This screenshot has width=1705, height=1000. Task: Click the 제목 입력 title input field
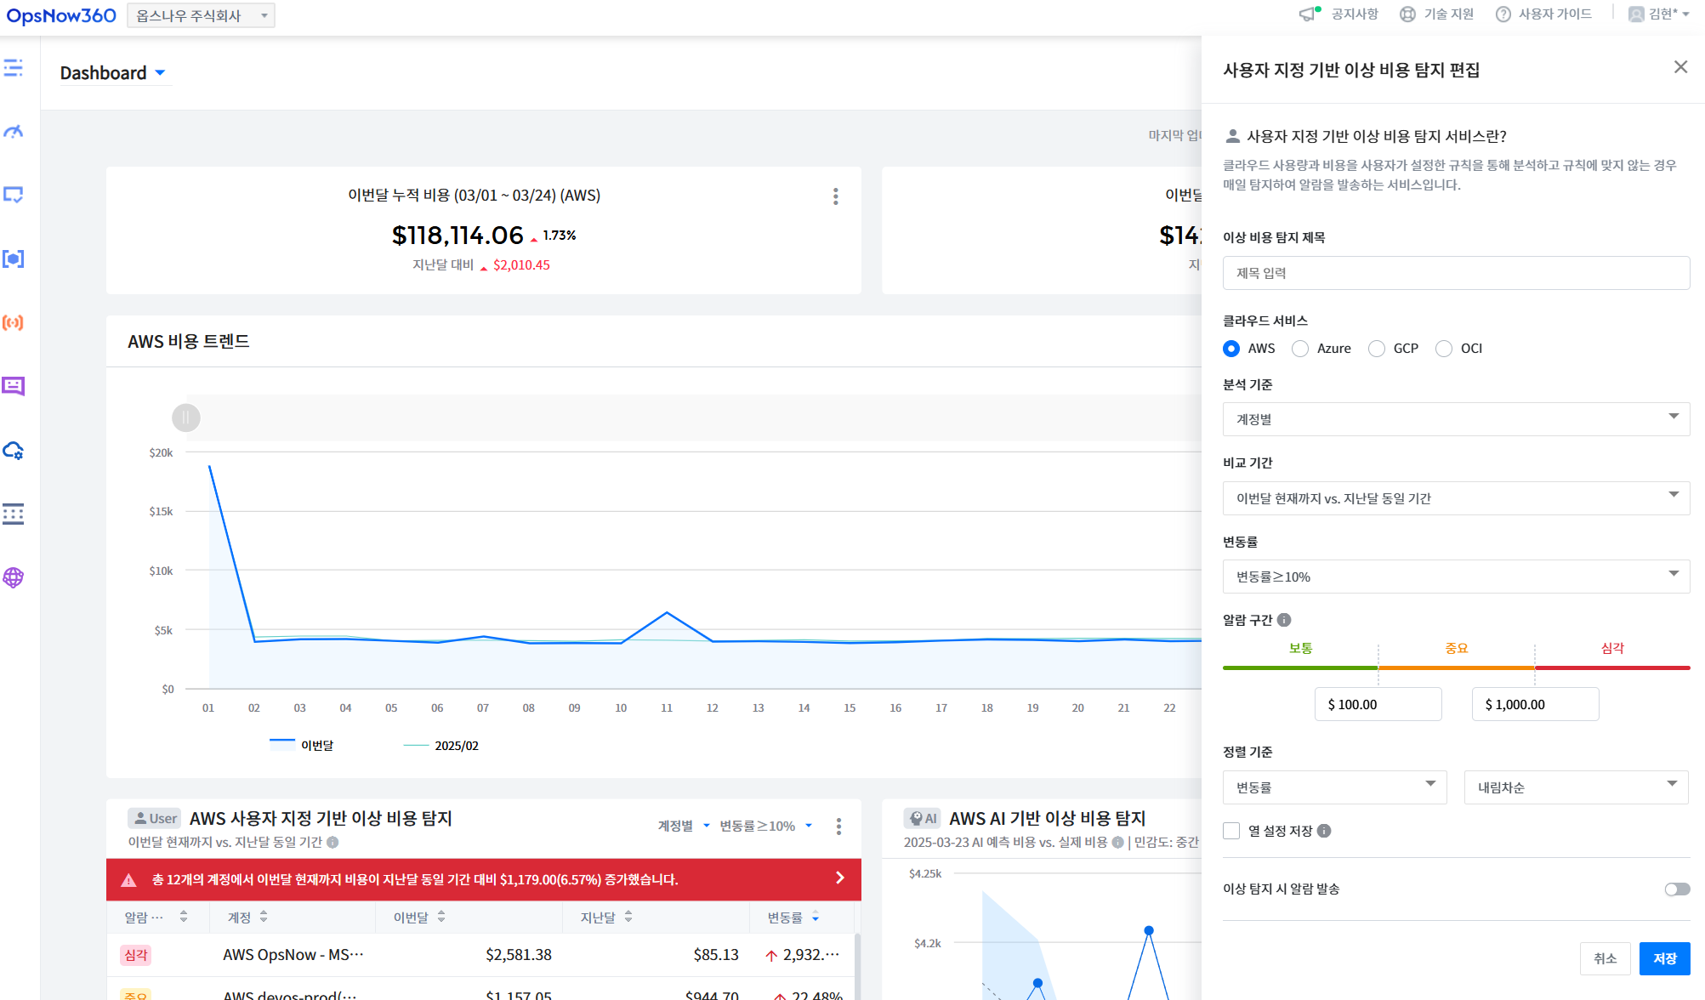point(1456,273)
